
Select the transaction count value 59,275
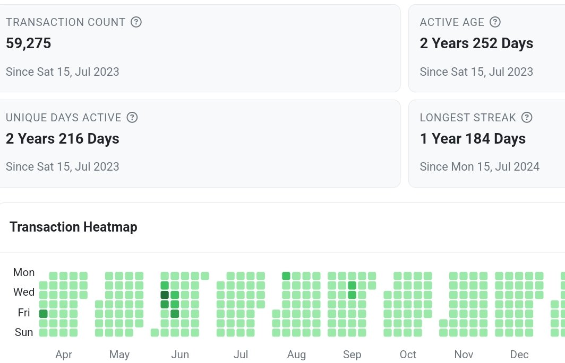[29, 43]
